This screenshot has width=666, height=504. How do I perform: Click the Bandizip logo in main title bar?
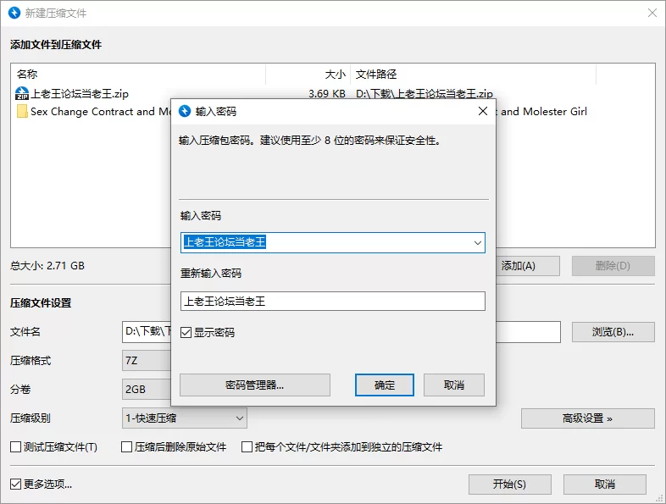(14, 13)
